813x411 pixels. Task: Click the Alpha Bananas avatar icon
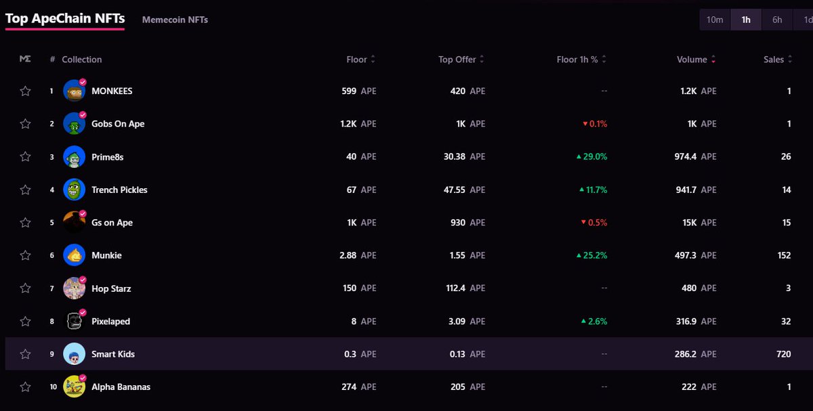74,387
